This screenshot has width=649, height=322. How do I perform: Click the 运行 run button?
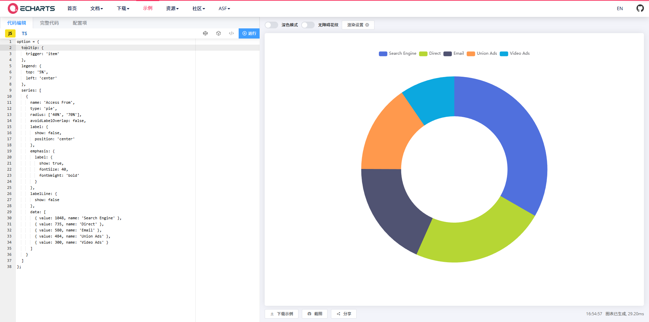(x=249, y=33)
